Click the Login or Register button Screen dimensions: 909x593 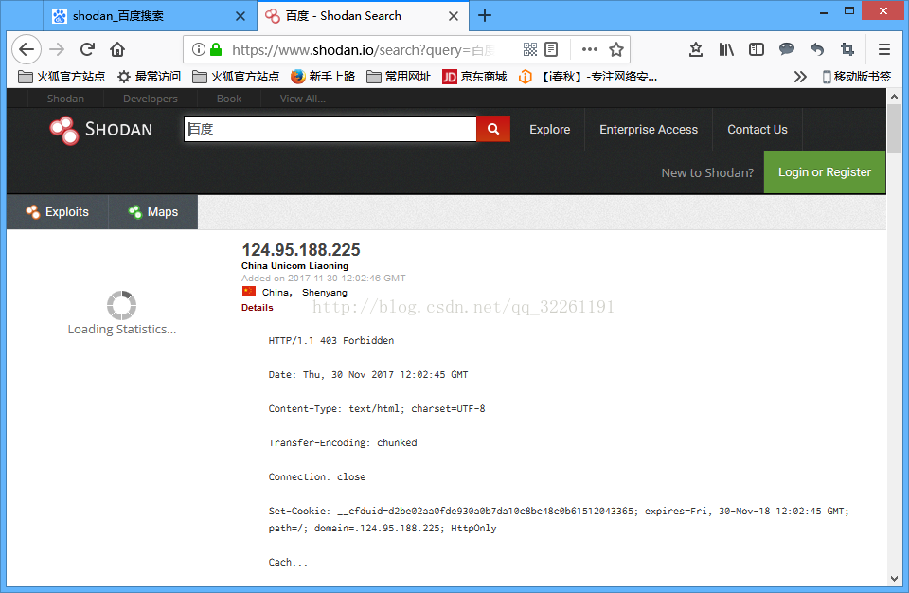[x=825, y=172]
